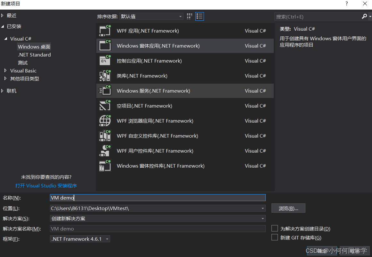Select .NET Standard in the tree

[34, 55]
